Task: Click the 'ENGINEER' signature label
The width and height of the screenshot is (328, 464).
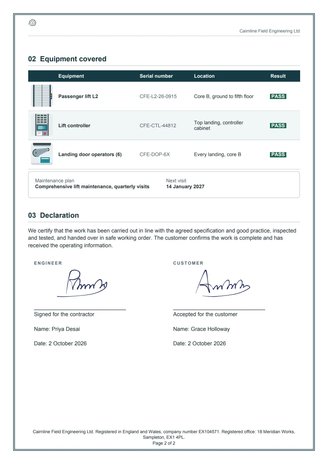Action: (48, 263)
